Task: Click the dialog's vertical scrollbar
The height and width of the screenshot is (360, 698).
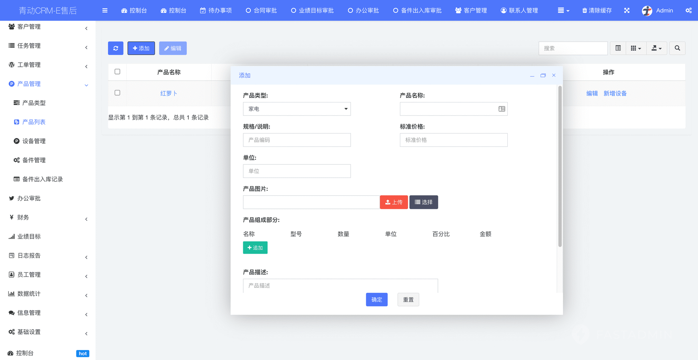Action: (x=560, y=166)
